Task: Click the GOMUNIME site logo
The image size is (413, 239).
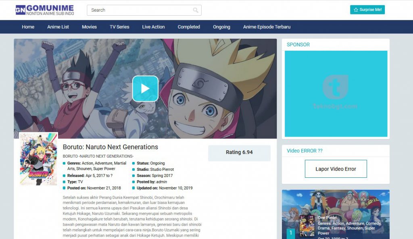Action: coord(45,10)
